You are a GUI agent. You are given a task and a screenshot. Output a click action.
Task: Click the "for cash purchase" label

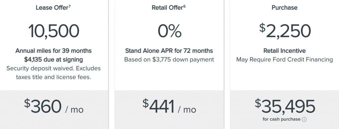[281, 119]
